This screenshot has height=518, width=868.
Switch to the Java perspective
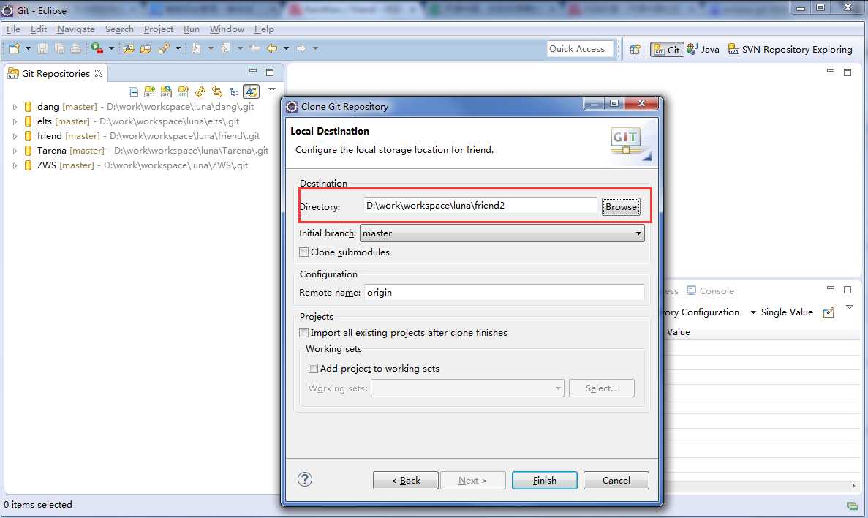pyautogui.click(x=703, y=49)
